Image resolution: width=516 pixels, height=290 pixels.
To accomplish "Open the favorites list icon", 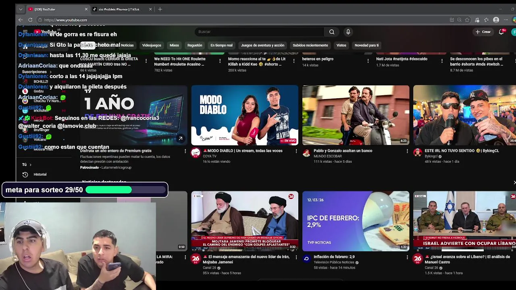I will 487,20.
